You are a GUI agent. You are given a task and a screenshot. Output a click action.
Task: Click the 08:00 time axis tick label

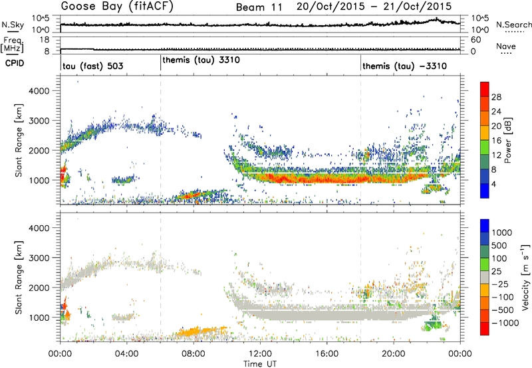click(194, 354)
